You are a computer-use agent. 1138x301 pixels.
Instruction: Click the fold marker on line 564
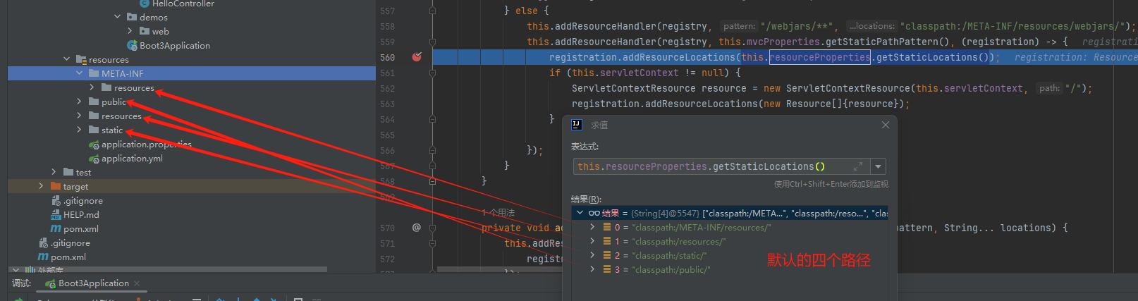[432, 119]
